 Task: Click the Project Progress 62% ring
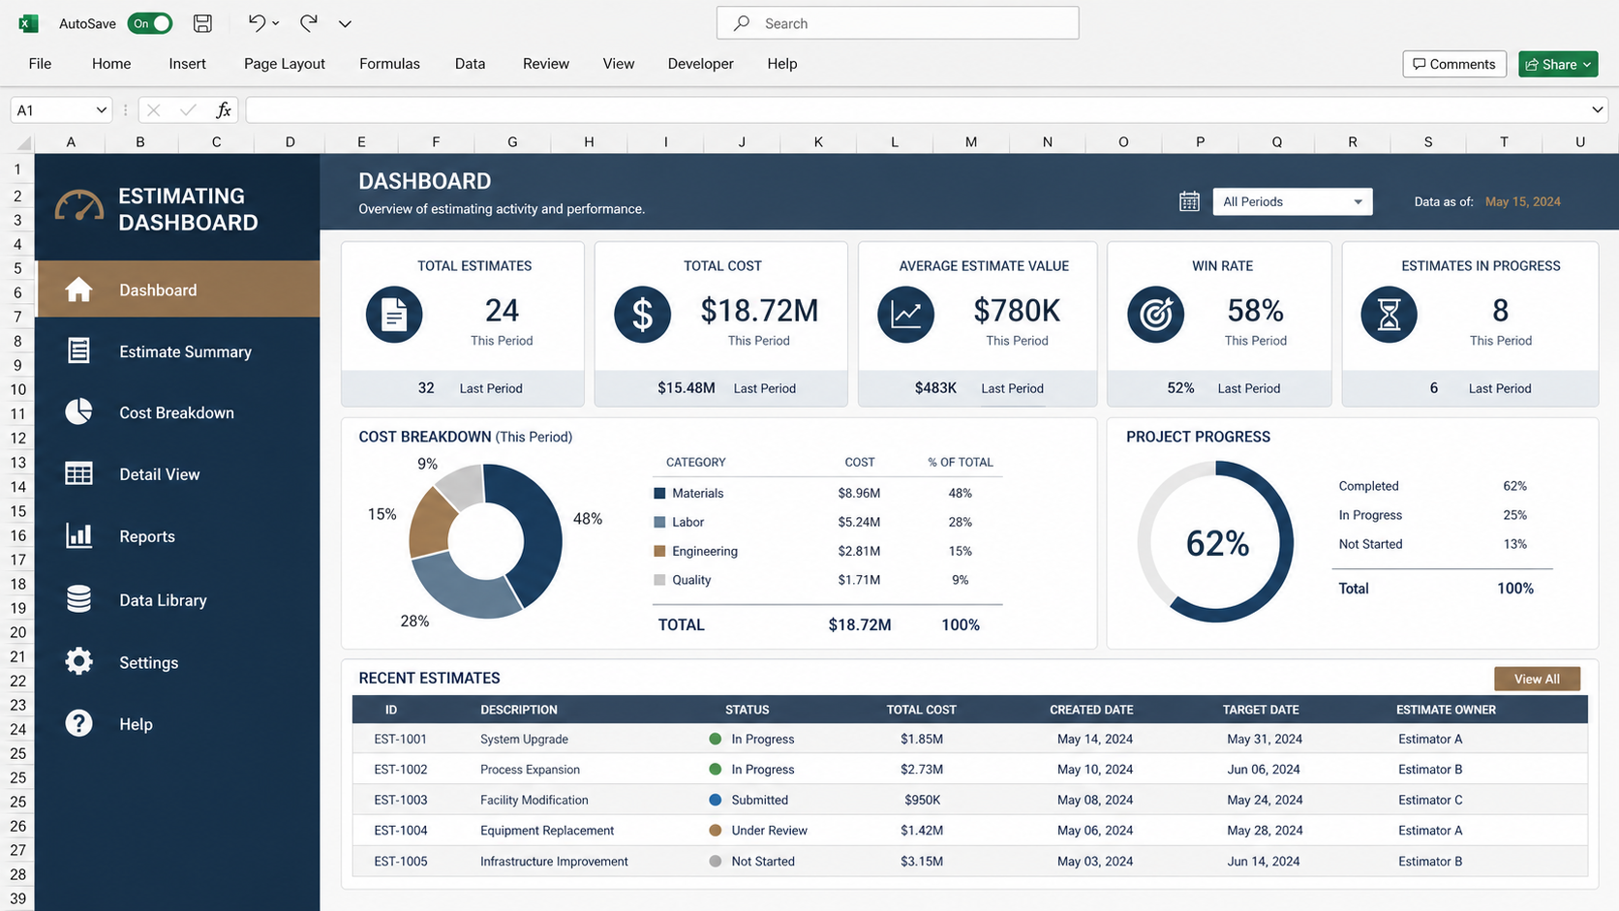pyautogui.click(x=1215, y=542)
